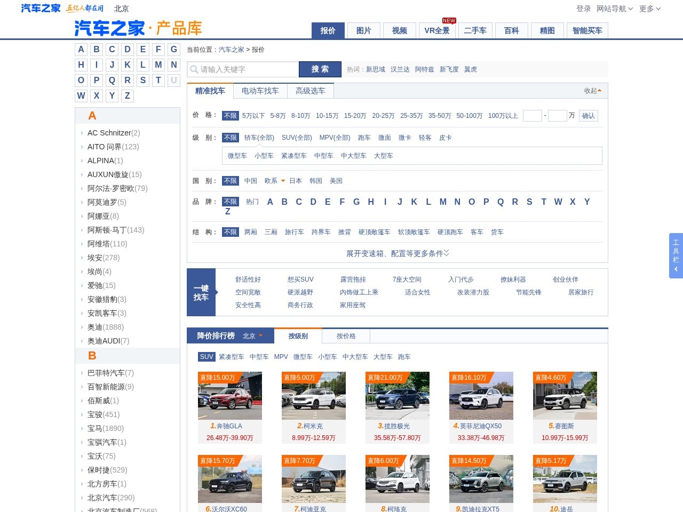
Task: Open the 二手车 navigation tab
Action: 475,30
